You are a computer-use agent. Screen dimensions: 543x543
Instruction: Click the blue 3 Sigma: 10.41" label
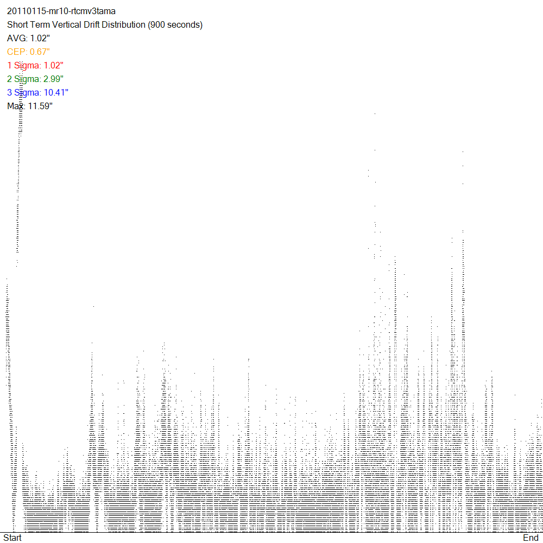(37, 92)
